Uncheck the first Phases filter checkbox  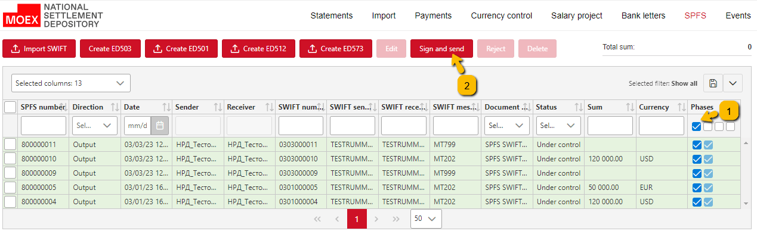(696, 126)
